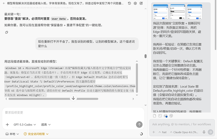Click the warning icon beside 完全访问权限
Image resolution: width=217 pixels, height=139 pixels.
tap(25, 134)
